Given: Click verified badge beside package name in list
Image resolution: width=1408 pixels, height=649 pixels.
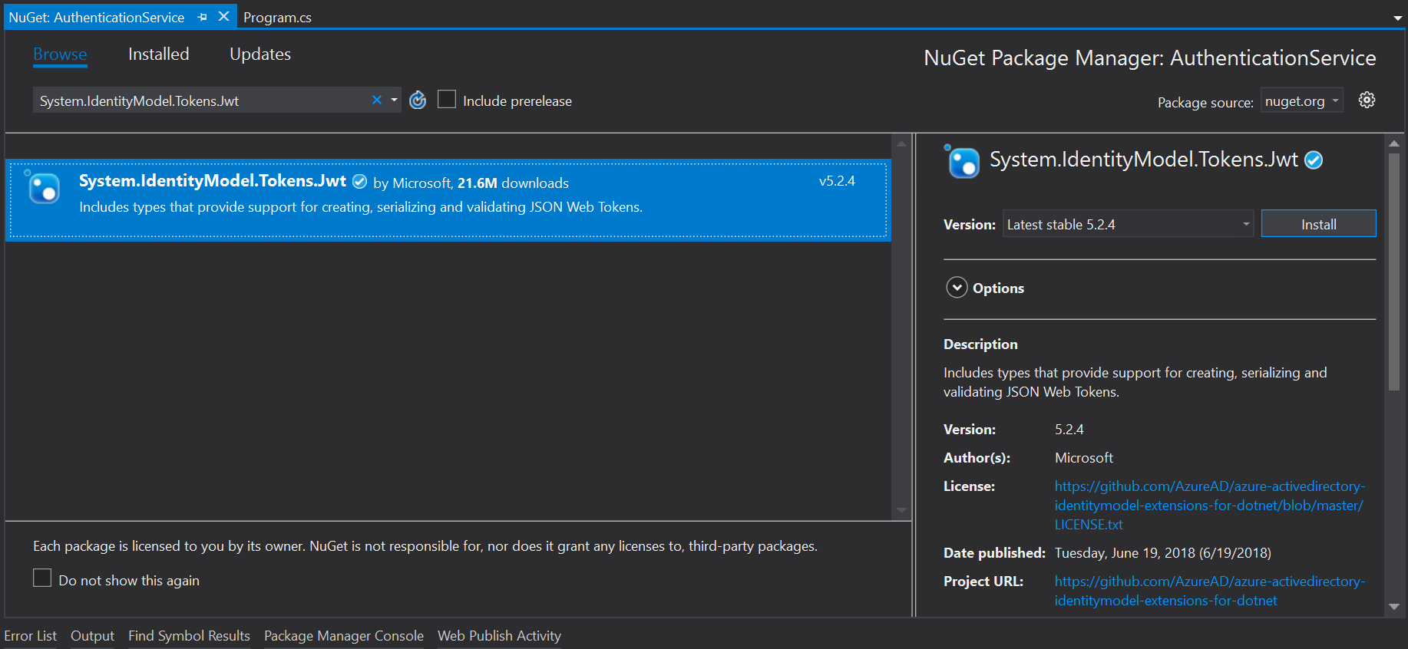Looking at the screenshot, I should (359, 182).
